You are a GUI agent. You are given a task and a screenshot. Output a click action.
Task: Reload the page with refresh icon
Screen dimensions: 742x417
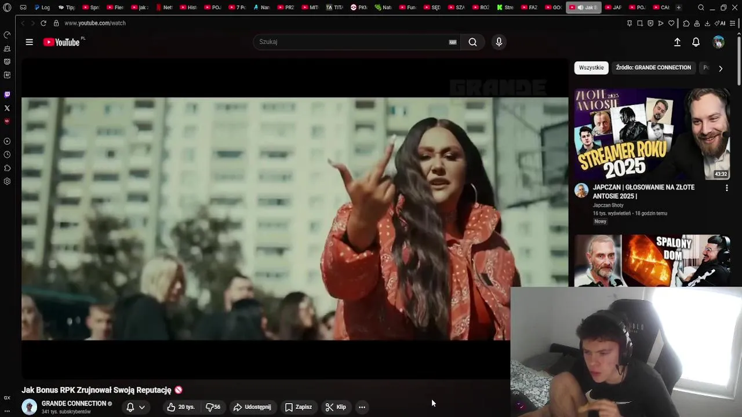43,23
